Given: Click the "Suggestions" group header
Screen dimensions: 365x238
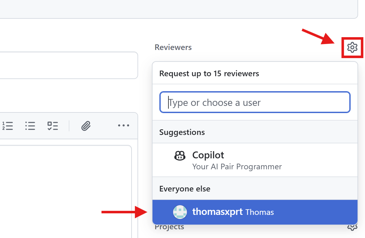Looking at the screenshot, I should click(x=182, y=132).
